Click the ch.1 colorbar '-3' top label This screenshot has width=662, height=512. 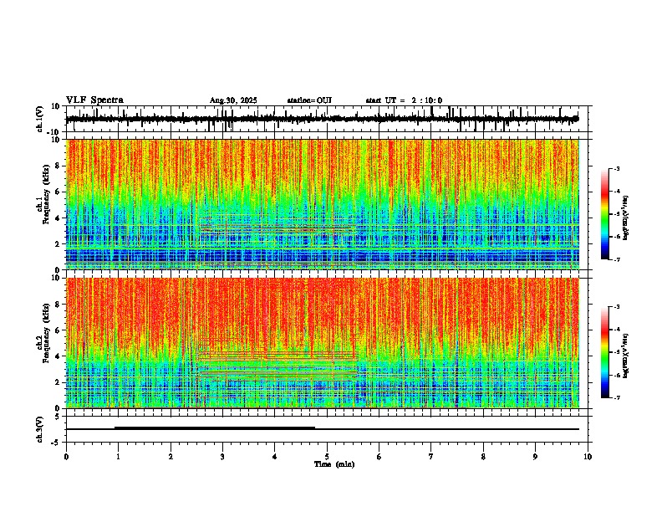(x=617, y=168)
